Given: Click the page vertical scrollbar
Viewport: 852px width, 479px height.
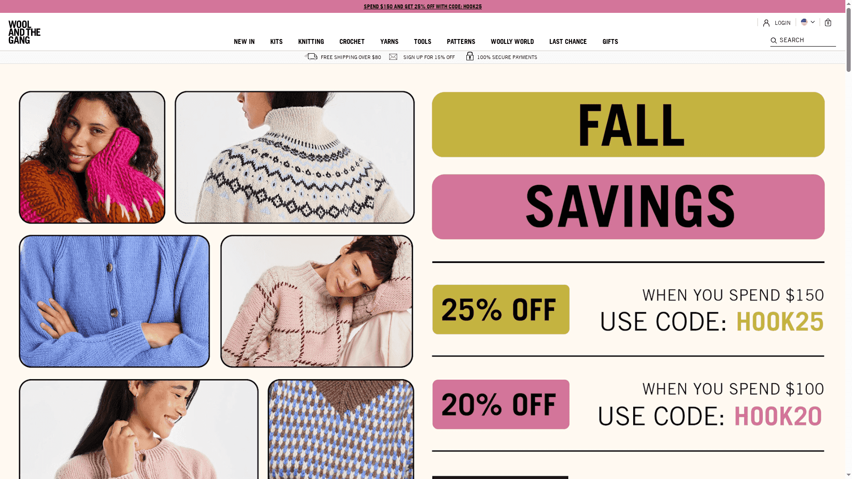Looking at the screenshot, I should click(x=848, y=239).
